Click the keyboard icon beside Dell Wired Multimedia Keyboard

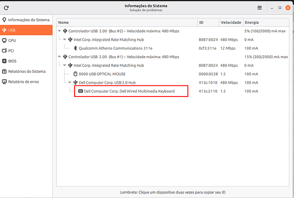81,91
